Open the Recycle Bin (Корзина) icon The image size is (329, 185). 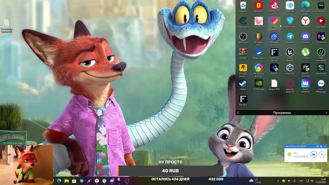coord(243,7)
